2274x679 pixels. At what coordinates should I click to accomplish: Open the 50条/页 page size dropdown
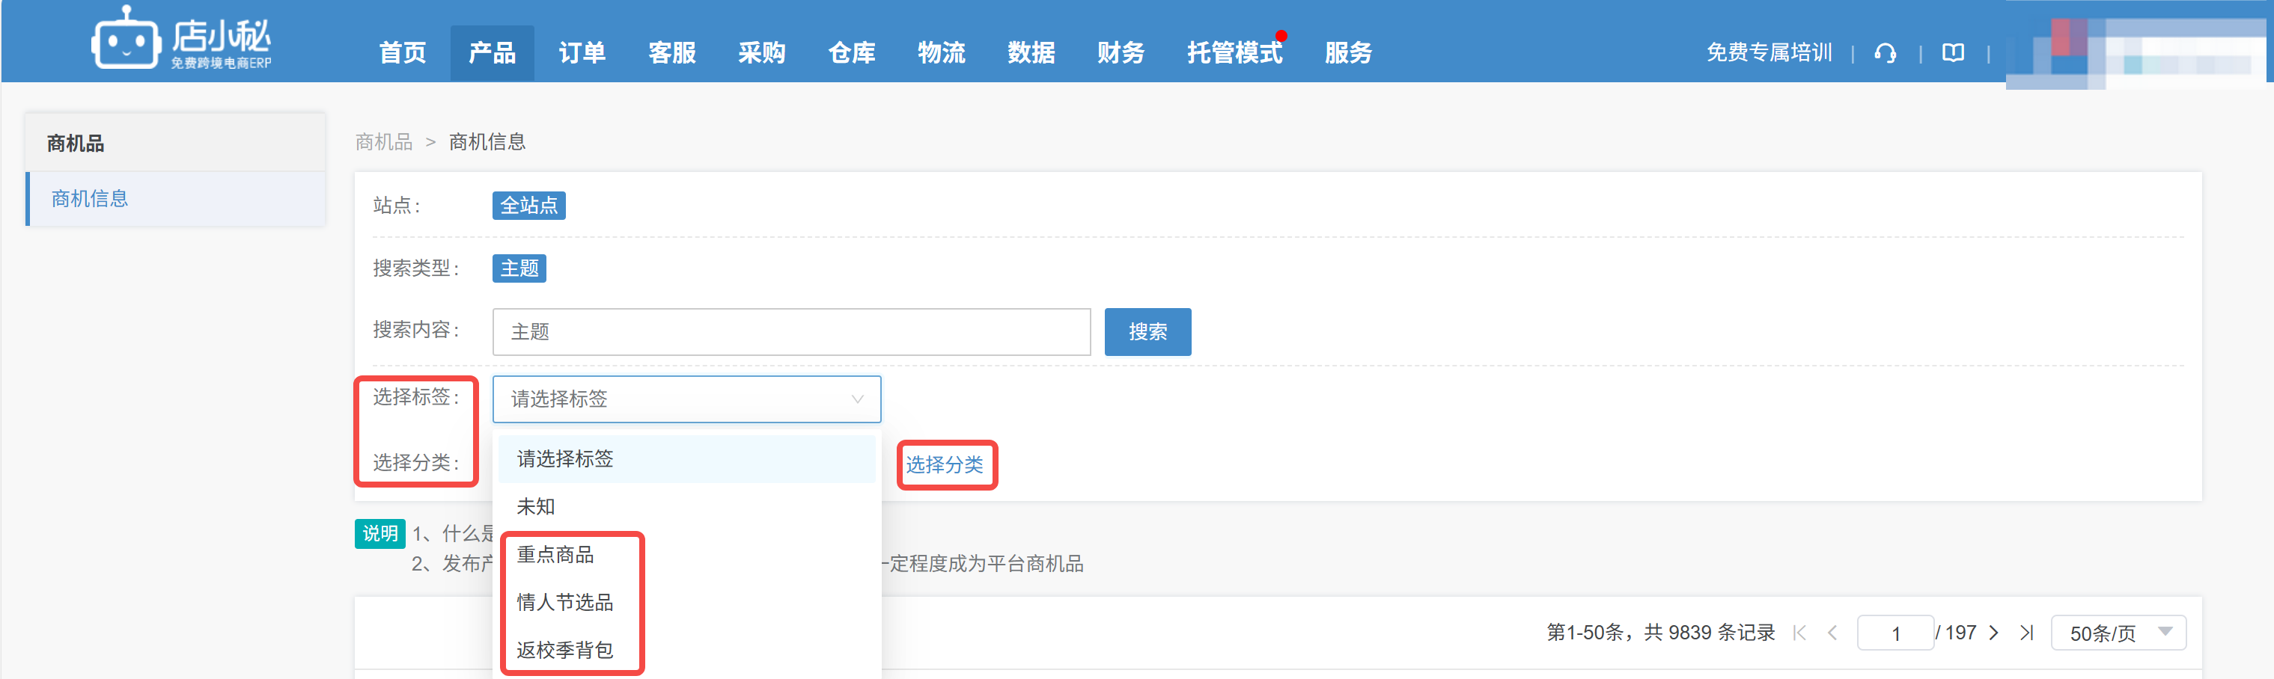tap(2118, 633)
